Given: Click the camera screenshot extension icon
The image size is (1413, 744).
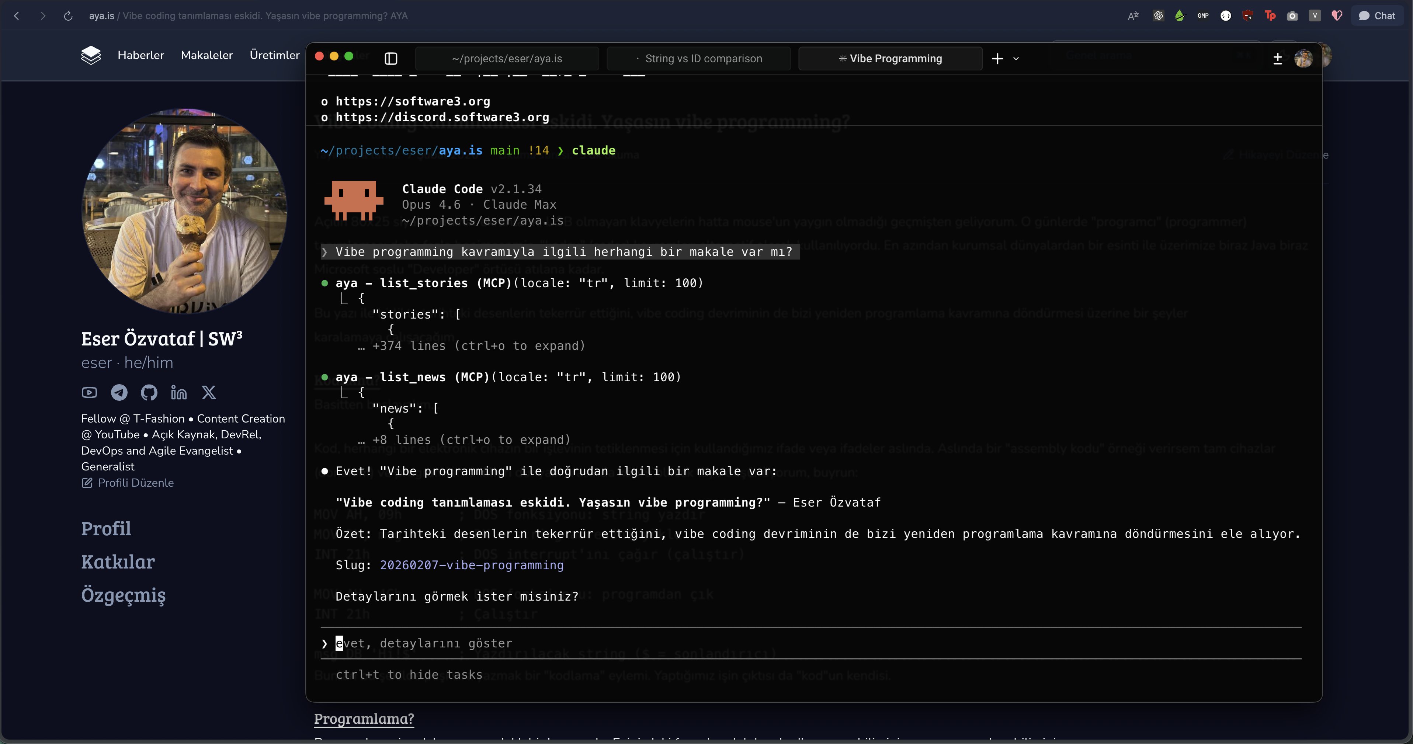Looking at the screenshot, I should [x=1292, y=16].
